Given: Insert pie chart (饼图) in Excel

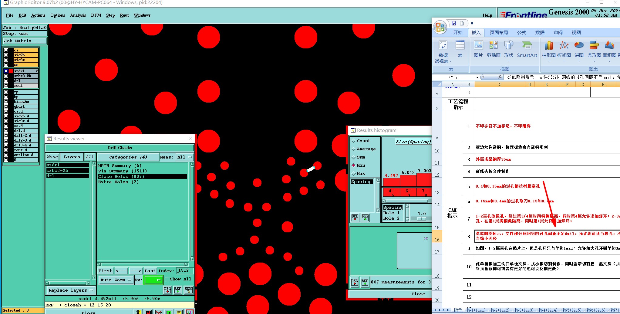Looking at the screenshot, I should click(x=579, y=51).
